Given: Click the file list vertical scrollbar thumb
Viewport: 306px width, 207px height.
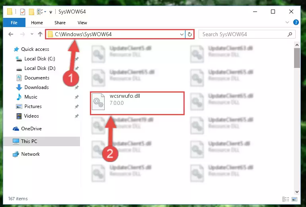Looking at the screenshot, I should click(x=297, y=58).
